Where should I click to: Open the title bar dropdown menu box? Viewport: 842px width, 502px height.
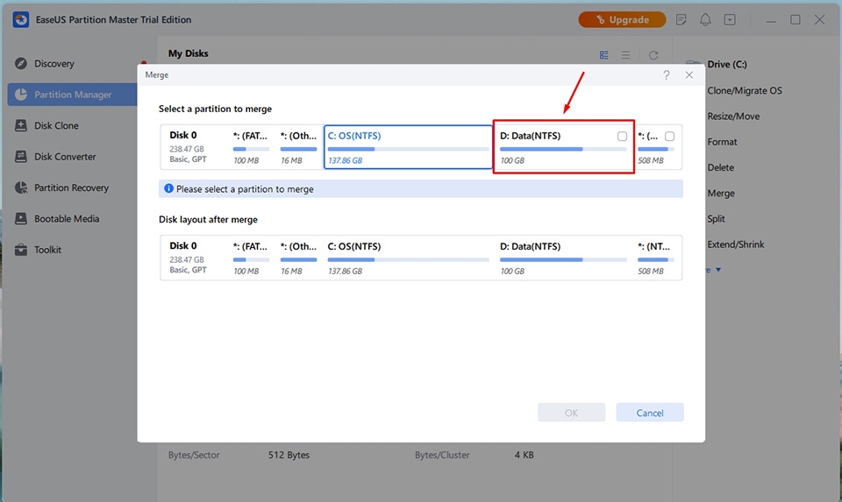[730, 19]
